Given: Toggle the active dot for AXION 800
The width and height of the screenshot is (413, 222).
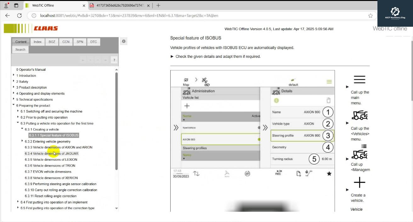Looking at the screenshot, I should click(259, 139).
